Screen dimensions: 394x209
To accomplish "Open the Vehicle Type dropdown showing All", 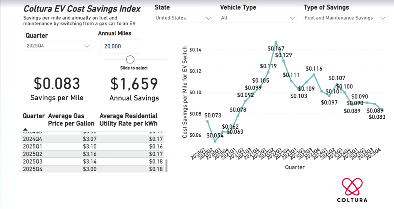I will click(257, 18).
